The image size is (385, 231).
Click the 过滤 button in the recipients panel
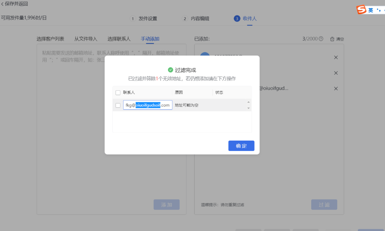pyautogui.click(x=324, y=204)
